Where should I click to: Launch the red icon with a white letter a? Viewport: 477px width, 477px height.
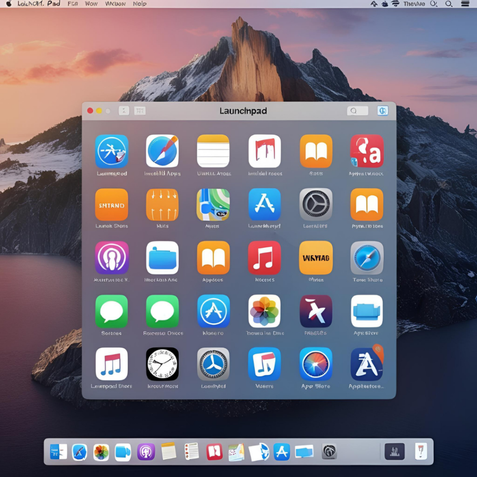367,151
